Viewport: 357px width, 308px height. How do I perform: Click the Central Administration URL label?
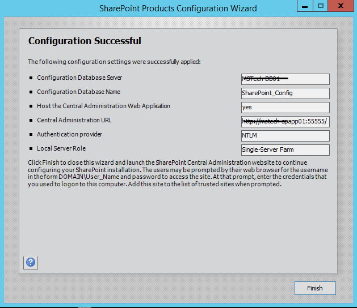[74, 120]
